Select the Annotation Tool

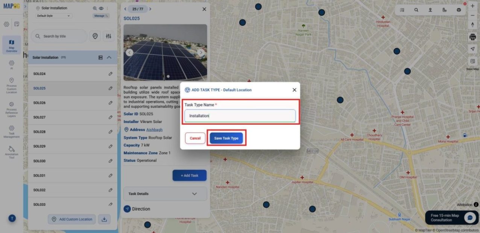coord(11,151)
